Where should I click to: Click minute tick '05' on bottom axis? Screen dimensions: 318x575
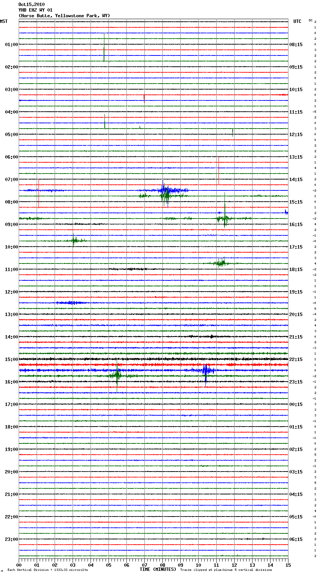(108, 565)
